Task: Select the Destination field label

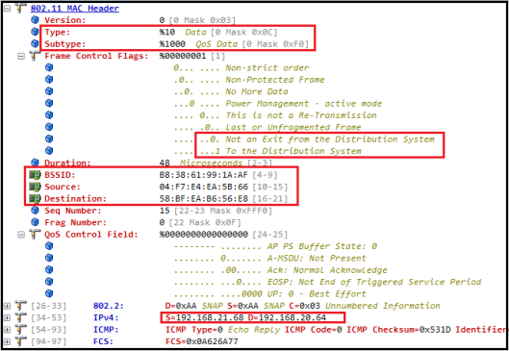Action: pos(75,199)
